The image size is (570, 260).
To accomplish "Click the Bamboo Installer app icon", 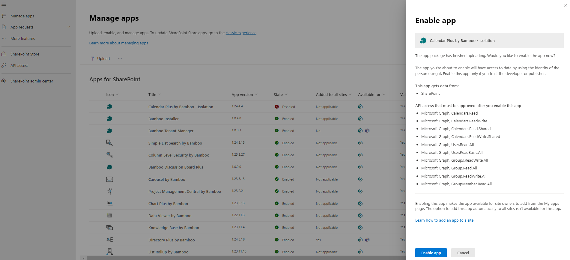I will [x=109, y=119].
